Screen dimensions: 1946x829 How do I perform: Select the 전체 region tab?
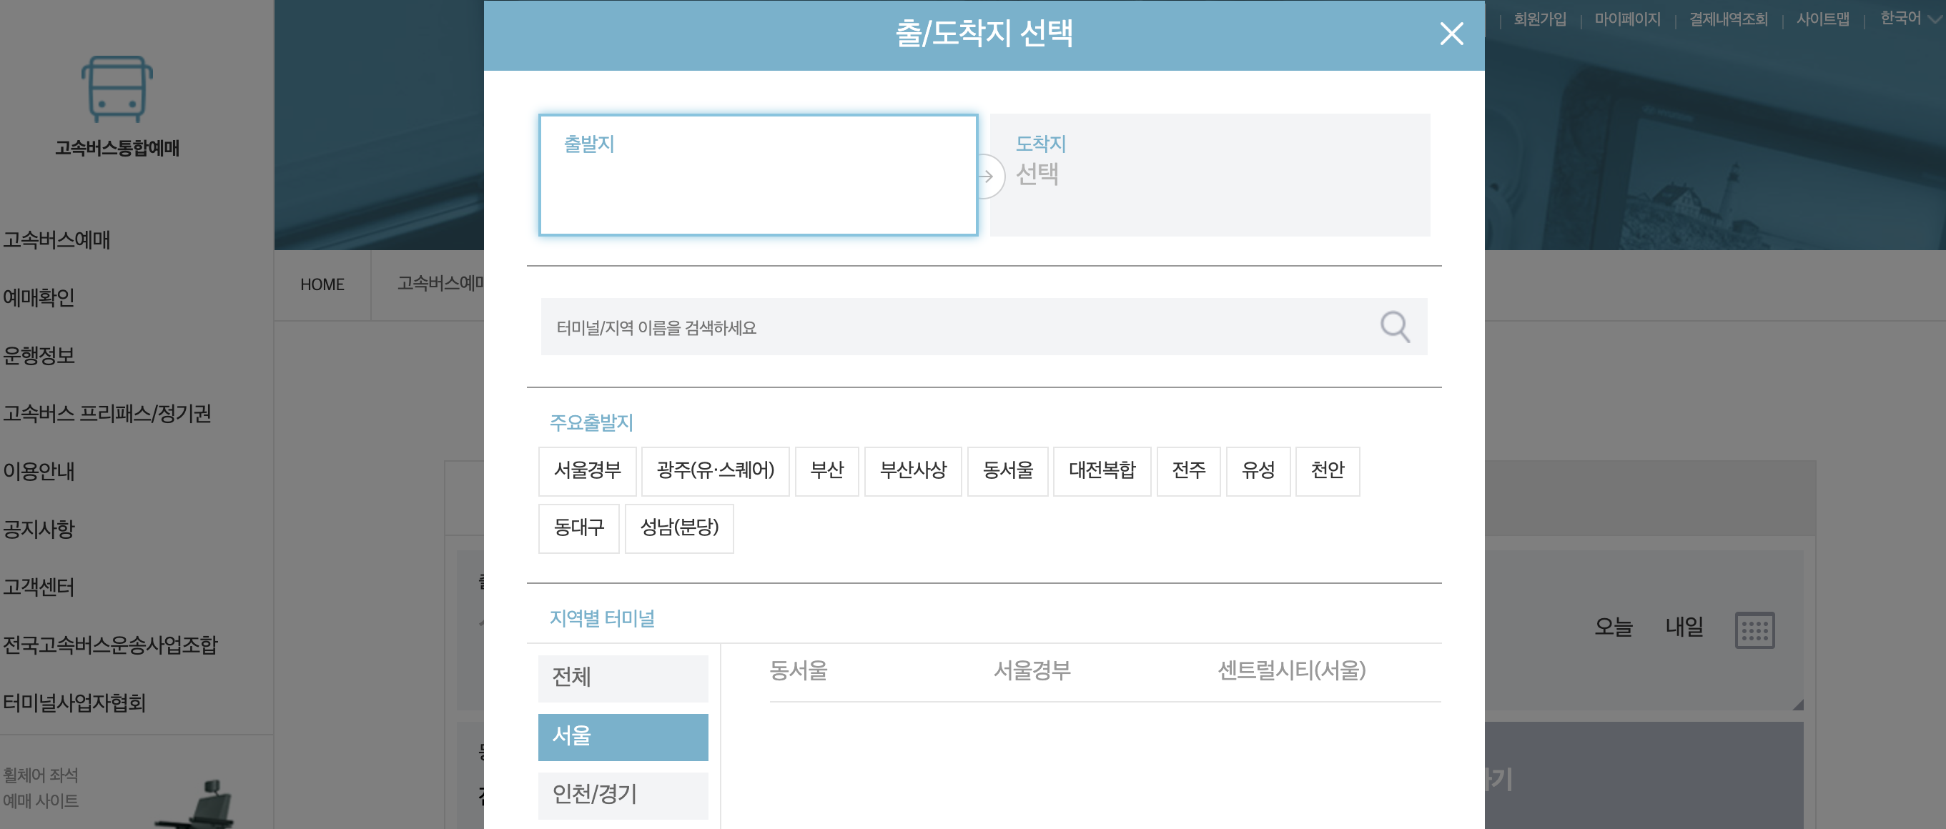(623, 678)
